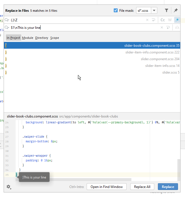Open settings gear at bottom left
The image size is (185, 200).
click(9, 187)
